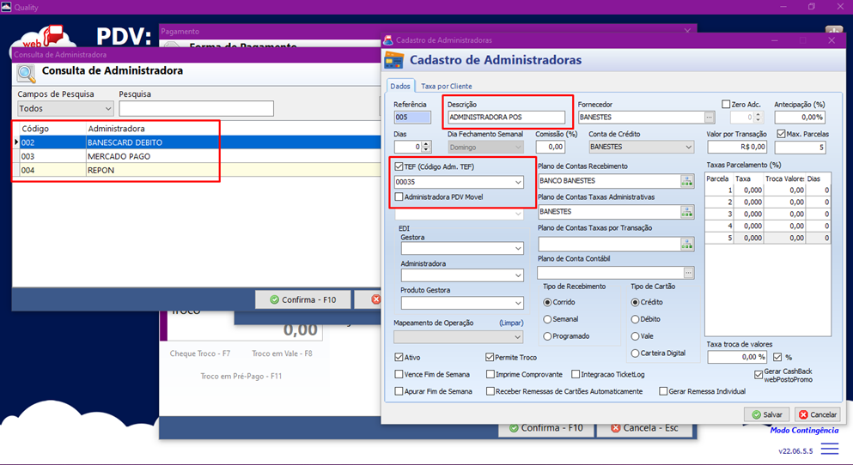The width and height of the screenshot is (853, 465).
Task: Click the Referência field 005
Action: click(x=412, y=117)
